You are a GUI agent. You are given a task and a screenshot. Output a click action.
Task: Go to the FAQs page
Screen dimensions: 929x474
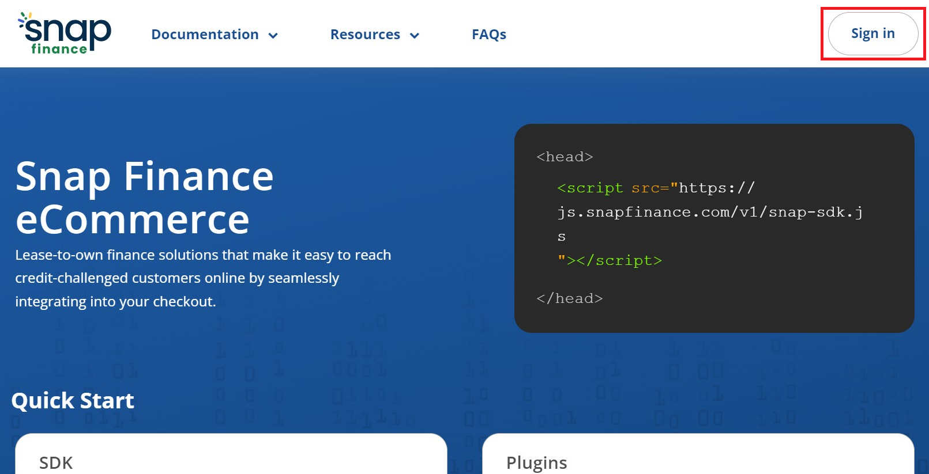[x=489, y=35]
